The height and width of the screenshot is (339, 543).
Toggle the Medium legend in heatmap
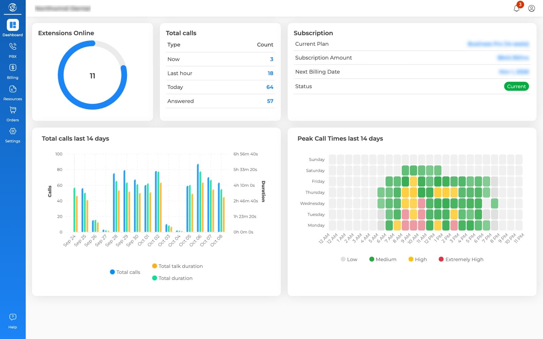coord(383,259)
